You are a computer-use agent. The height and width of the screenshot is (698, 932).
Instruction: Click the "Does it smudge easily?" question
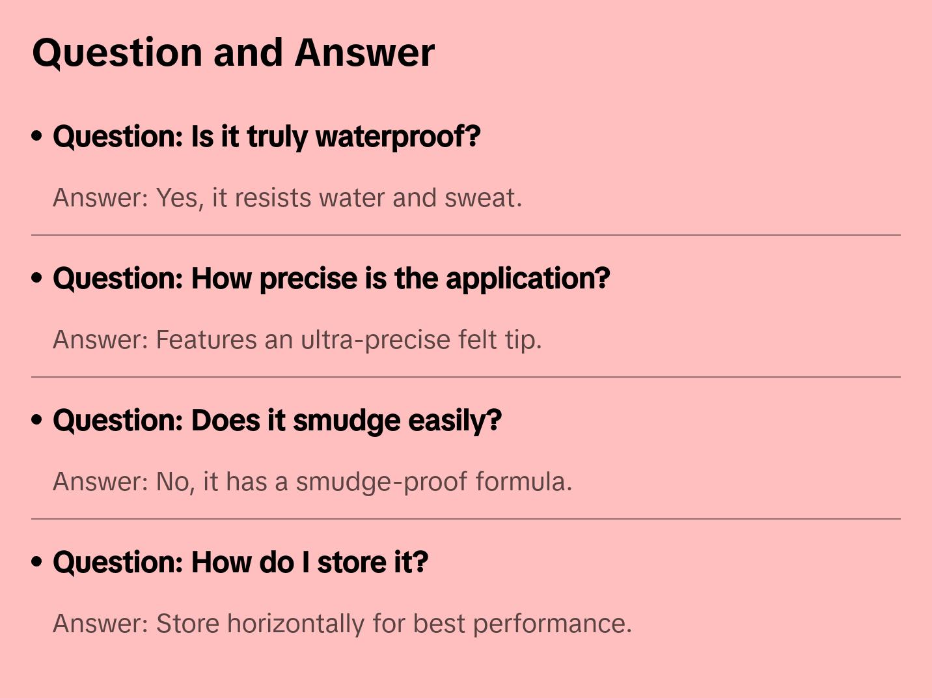point(277,421)
